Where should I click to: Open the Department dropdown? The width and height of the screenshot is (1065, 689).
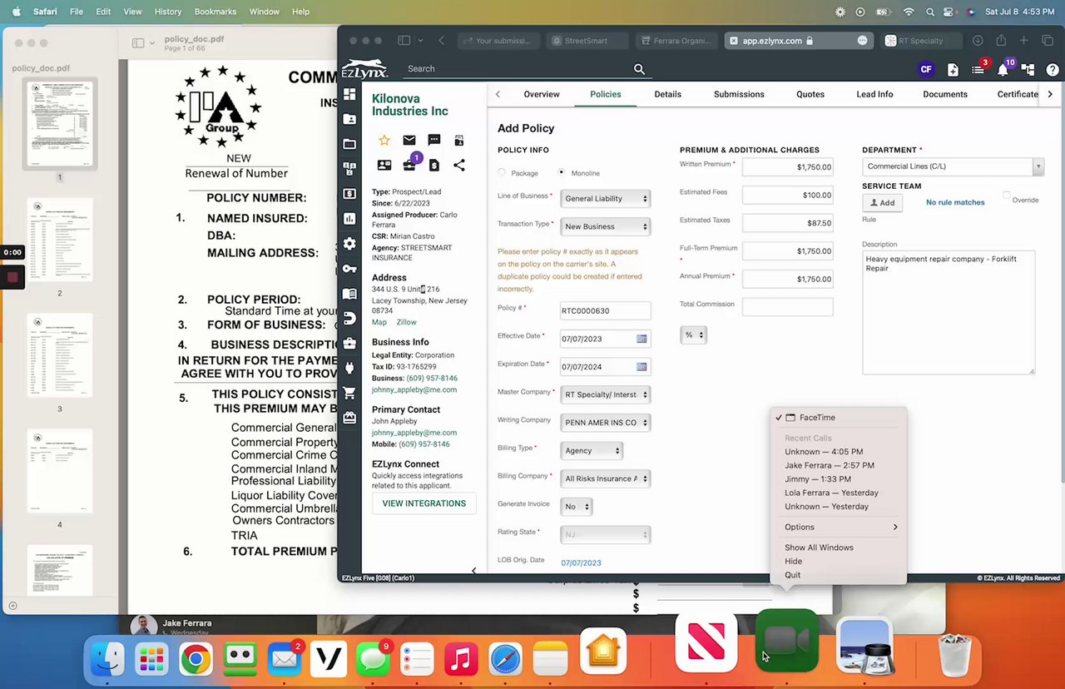tap(952, 166)
